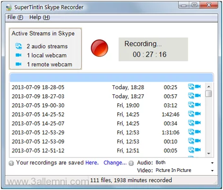This screenshot has width=223, height=190.
Task: Click the step 1 circle icon near saved recordings
Action: coord(11,163)
